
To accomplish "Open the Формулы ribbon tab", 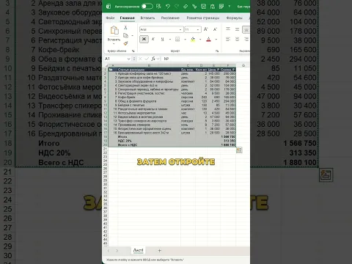I will point(234,18).
